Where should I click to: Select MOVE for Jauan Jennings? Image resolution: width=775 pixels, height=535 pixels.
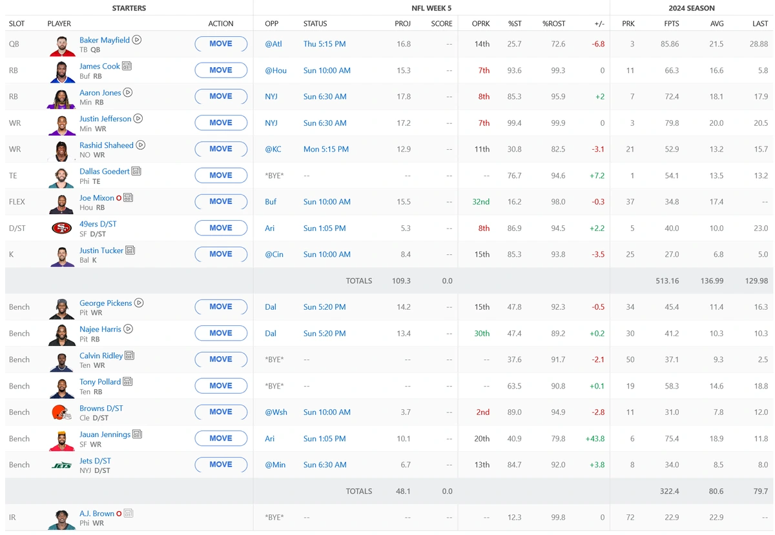point(221,438)
